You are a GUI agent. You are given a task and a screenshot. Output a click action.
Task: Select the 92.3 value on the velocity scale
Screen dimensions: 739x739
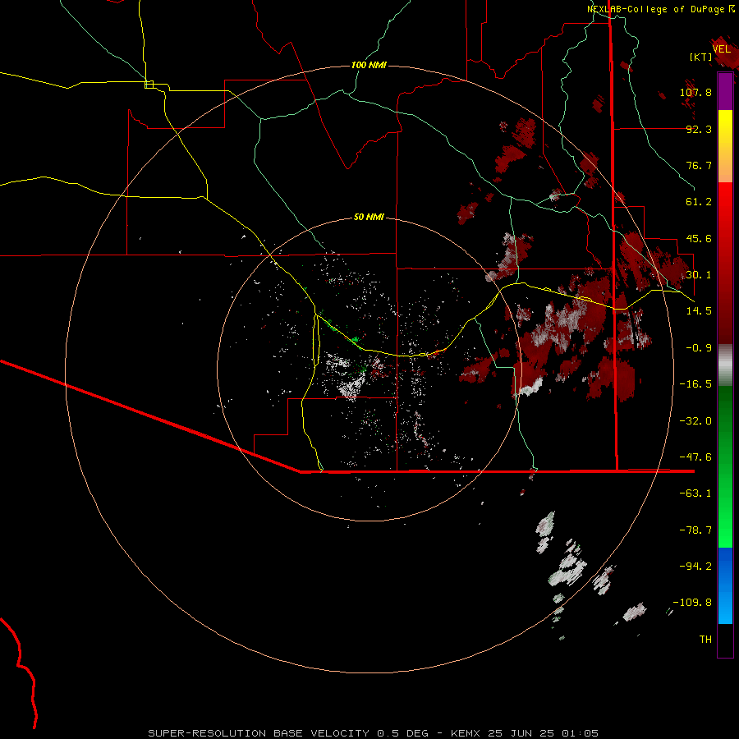click(699, 129)
